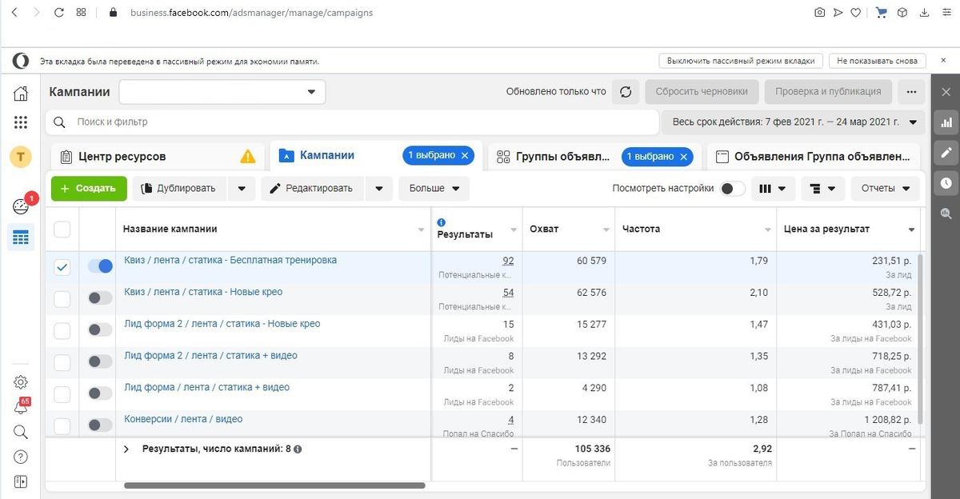Open shopping cart icon in browser toolbar

881,13
